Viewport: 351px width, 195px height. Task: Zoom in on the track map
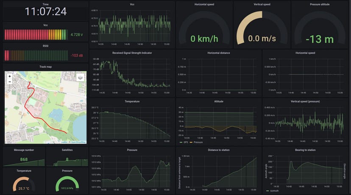(10, 77)
